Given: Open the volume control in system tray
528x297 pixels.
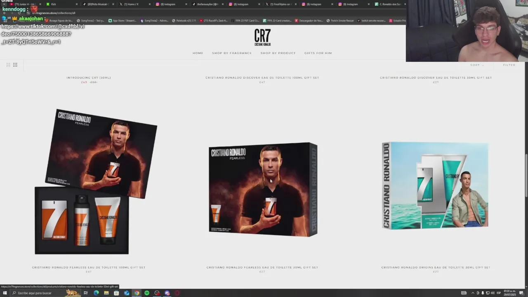Looking at the screenshot, I should 493,293.
